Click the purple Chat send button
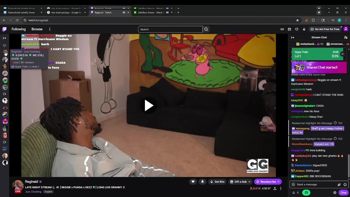The height and width of the screenshot is (197, 350). (343, 193)
